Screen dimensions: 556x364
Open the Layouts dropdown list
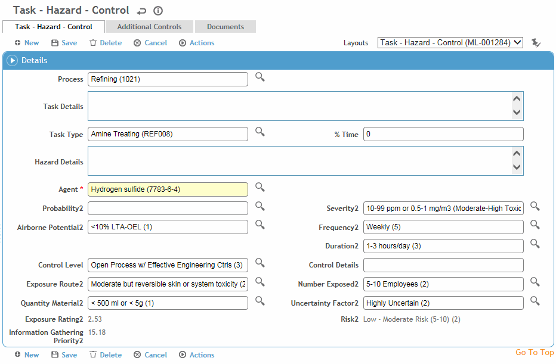pos(450,42)
